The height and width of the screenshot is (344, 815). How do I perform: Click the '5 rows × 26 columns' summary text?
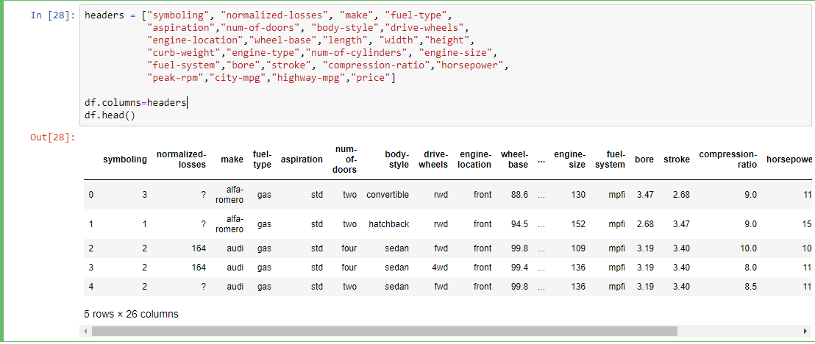click(x=131, y=315)
